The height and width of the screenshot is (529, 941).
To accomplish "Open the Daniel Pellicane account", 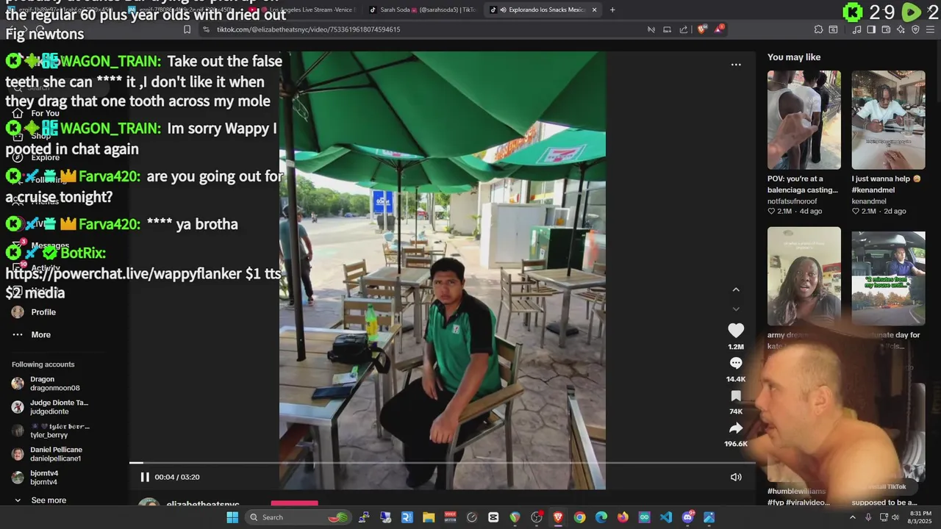I will pos(56,454).
